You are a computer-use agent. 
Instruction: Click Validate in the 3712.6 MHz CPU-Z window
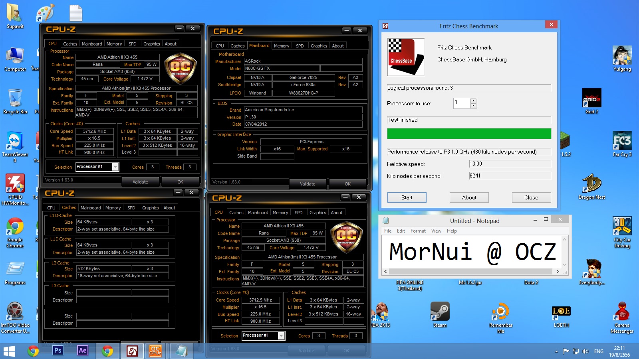140,182
